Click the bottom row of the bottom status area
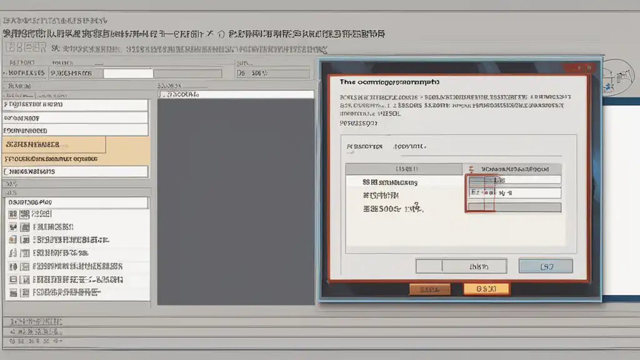 tap(320, 342)
